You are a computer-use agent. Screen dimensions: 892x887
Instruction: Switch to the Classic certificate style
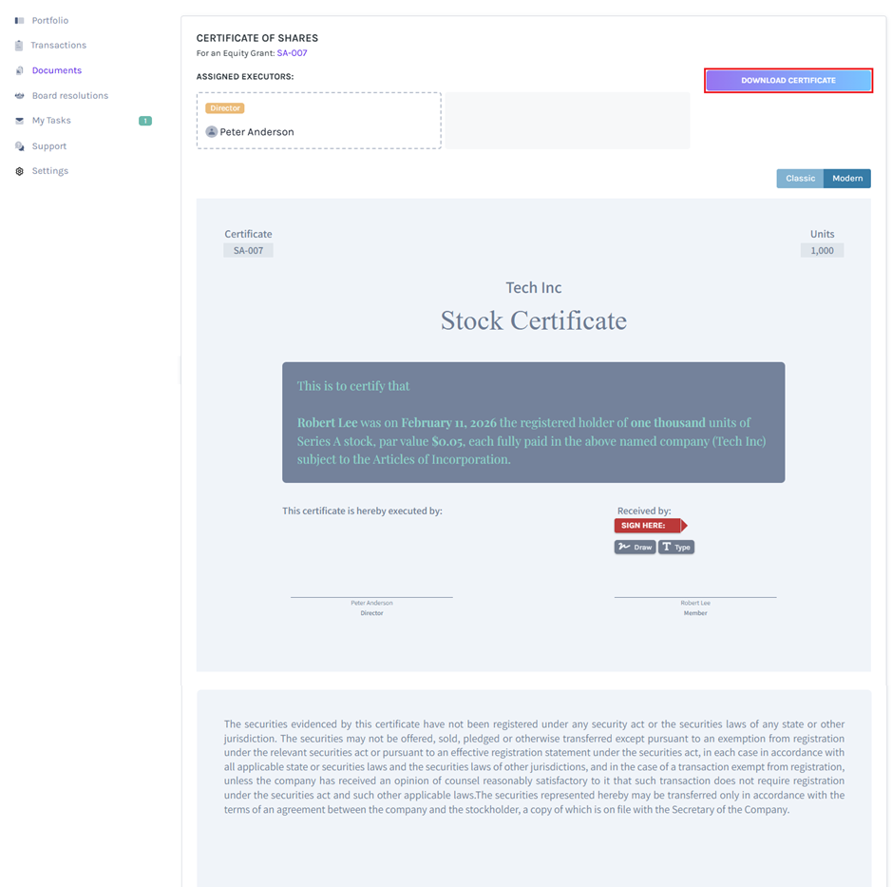point(800,178)
